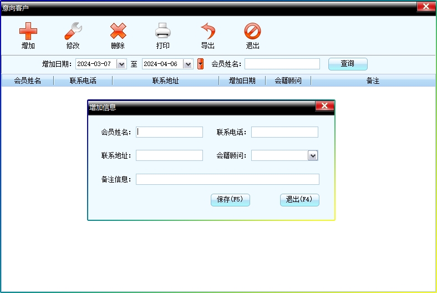Click the red plus 增加 icon
The height and width of the screenshot is (293, 437).
(28, 32)
